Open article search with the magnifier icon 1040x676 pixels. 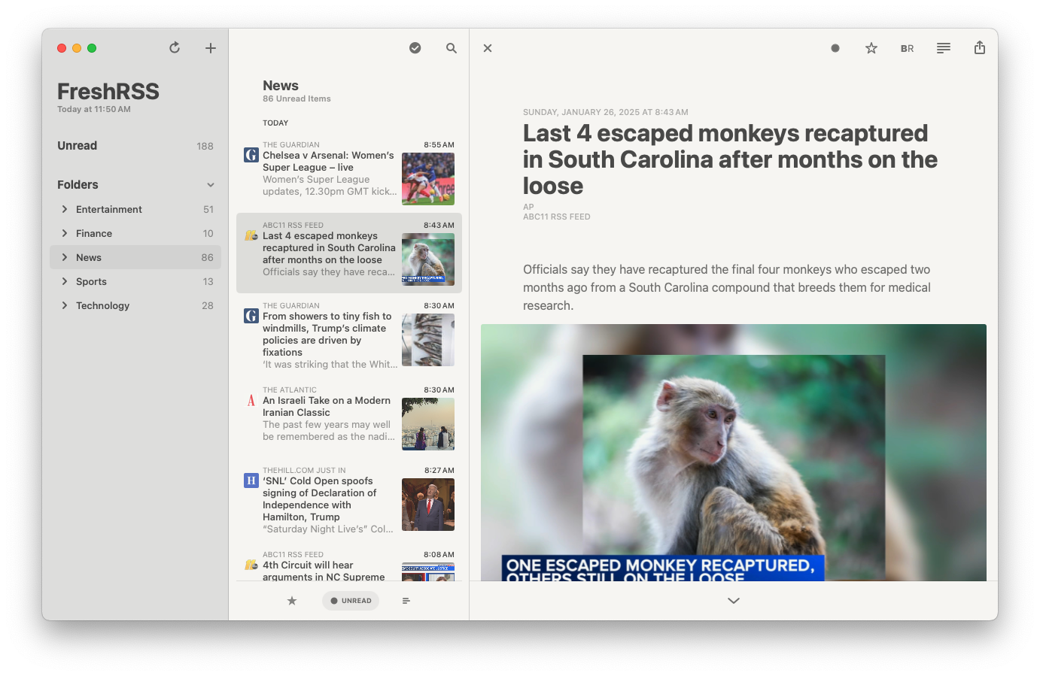tap(451, 47)
